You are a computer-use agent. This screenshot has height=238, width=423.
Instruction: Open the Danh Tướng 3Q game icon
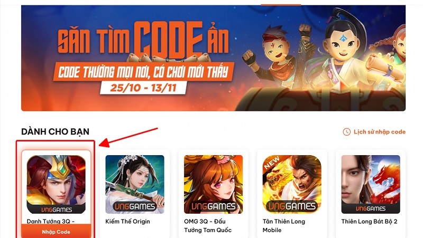56,184
